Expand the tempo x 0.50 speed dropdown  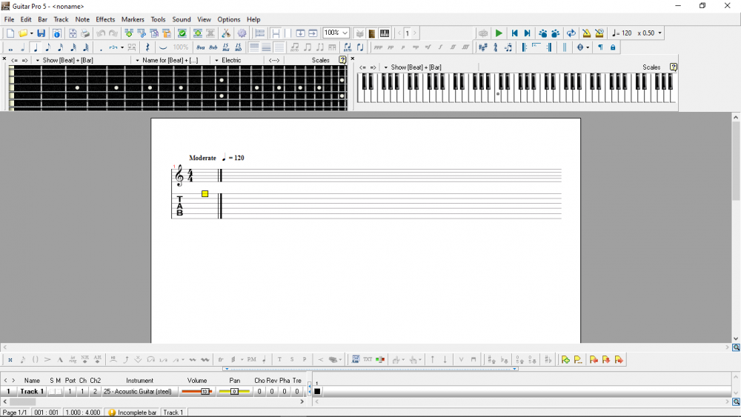point(659,33)
